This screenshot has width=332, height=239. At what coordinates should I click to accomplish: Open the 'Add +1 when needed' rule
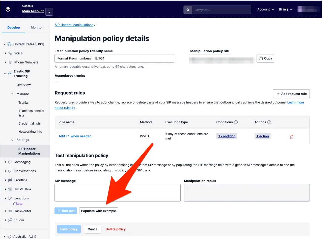coord(75,136)
